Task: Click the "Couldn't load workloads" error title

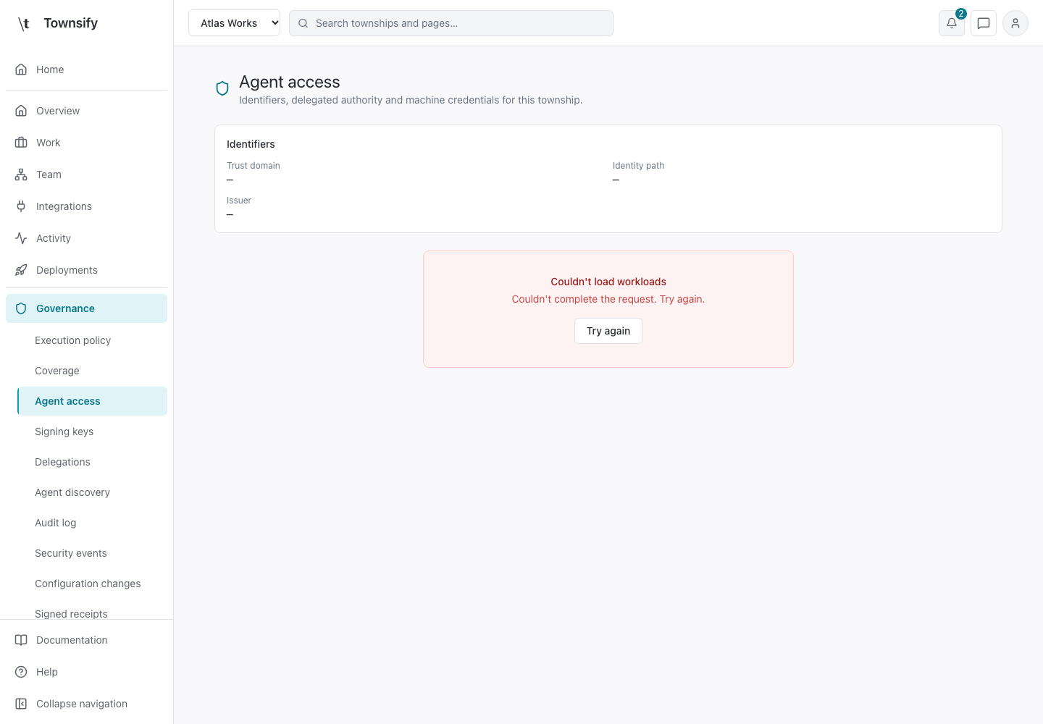Action: pos(608,282)
